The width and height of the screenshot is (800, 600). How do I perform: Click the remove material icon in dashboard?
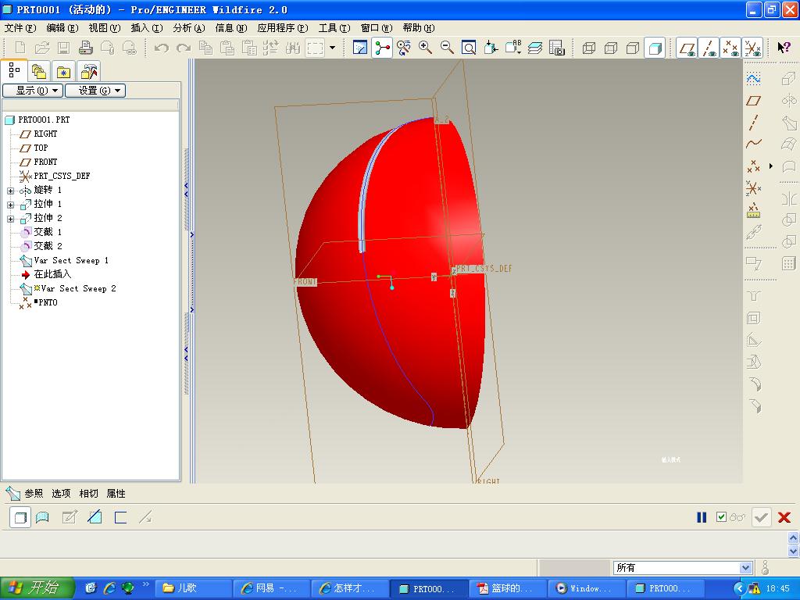pos(95,517)
